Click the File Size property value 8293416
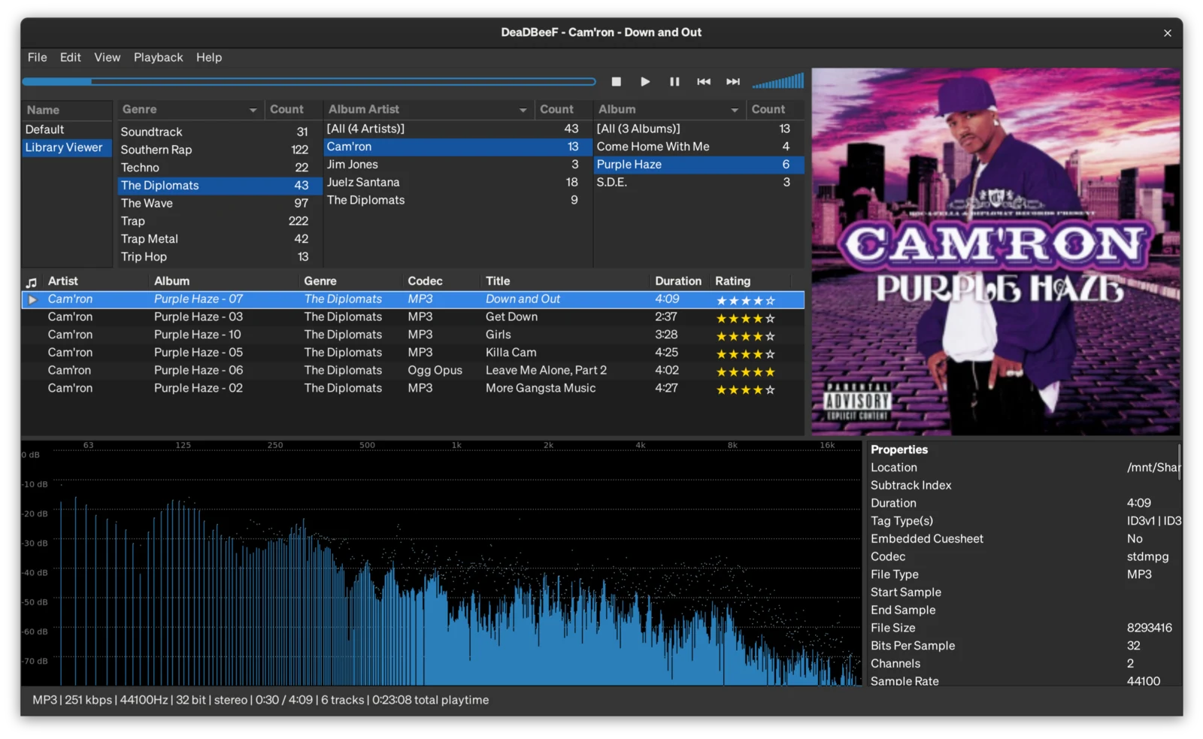1203x739 pixels. [1149, 628]
